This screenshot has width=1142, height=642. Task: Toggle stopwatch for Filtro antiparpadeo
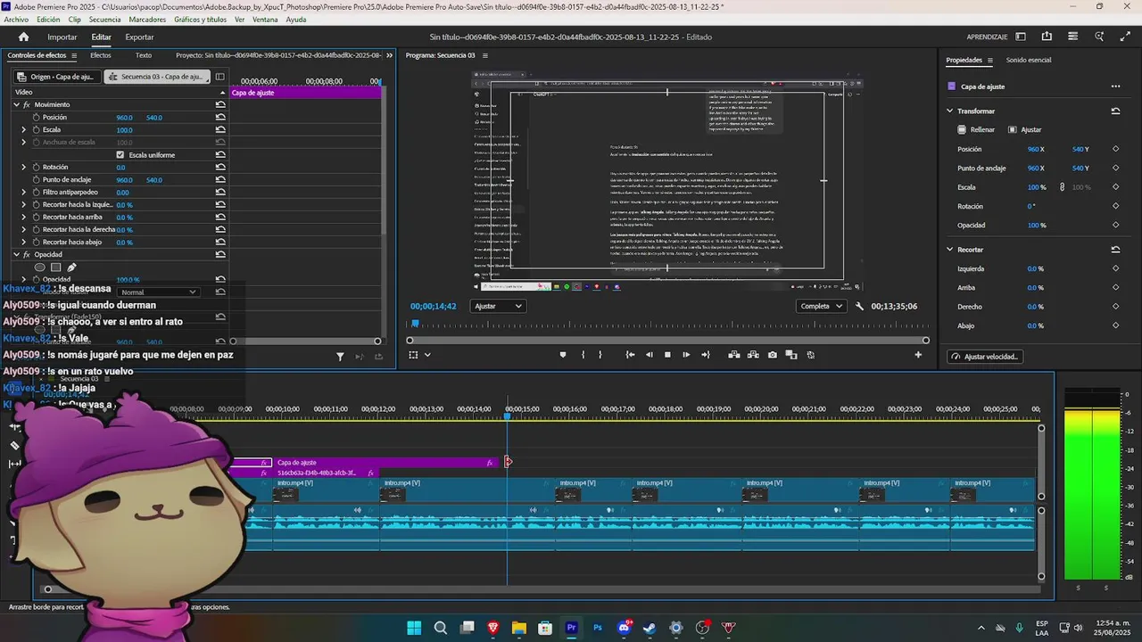(x=37, y=192)
